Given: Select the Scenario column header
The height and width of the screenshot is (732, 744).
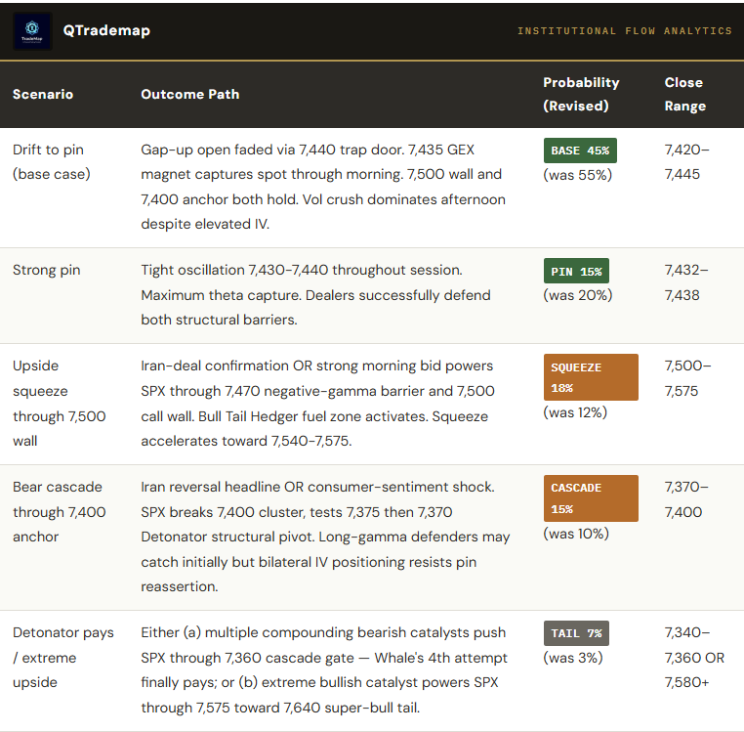Looking at the screenshot, I should 43,94.
